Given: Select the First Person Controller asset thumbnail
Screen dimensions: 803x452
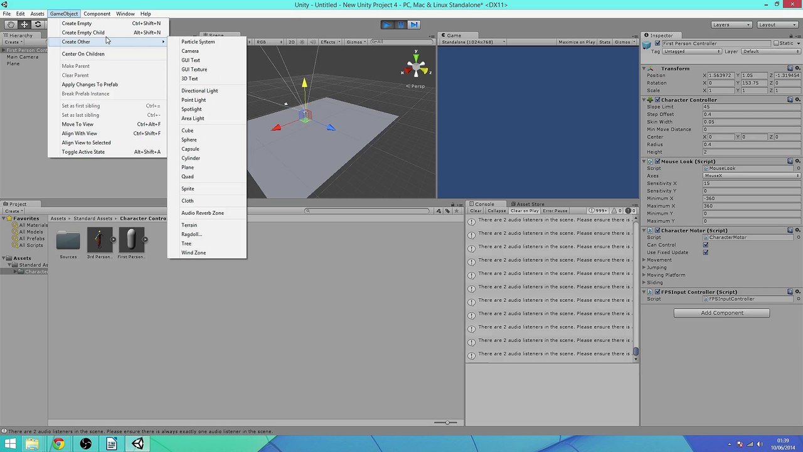Looking at the screenshot, I should click(x=130, y=240).
